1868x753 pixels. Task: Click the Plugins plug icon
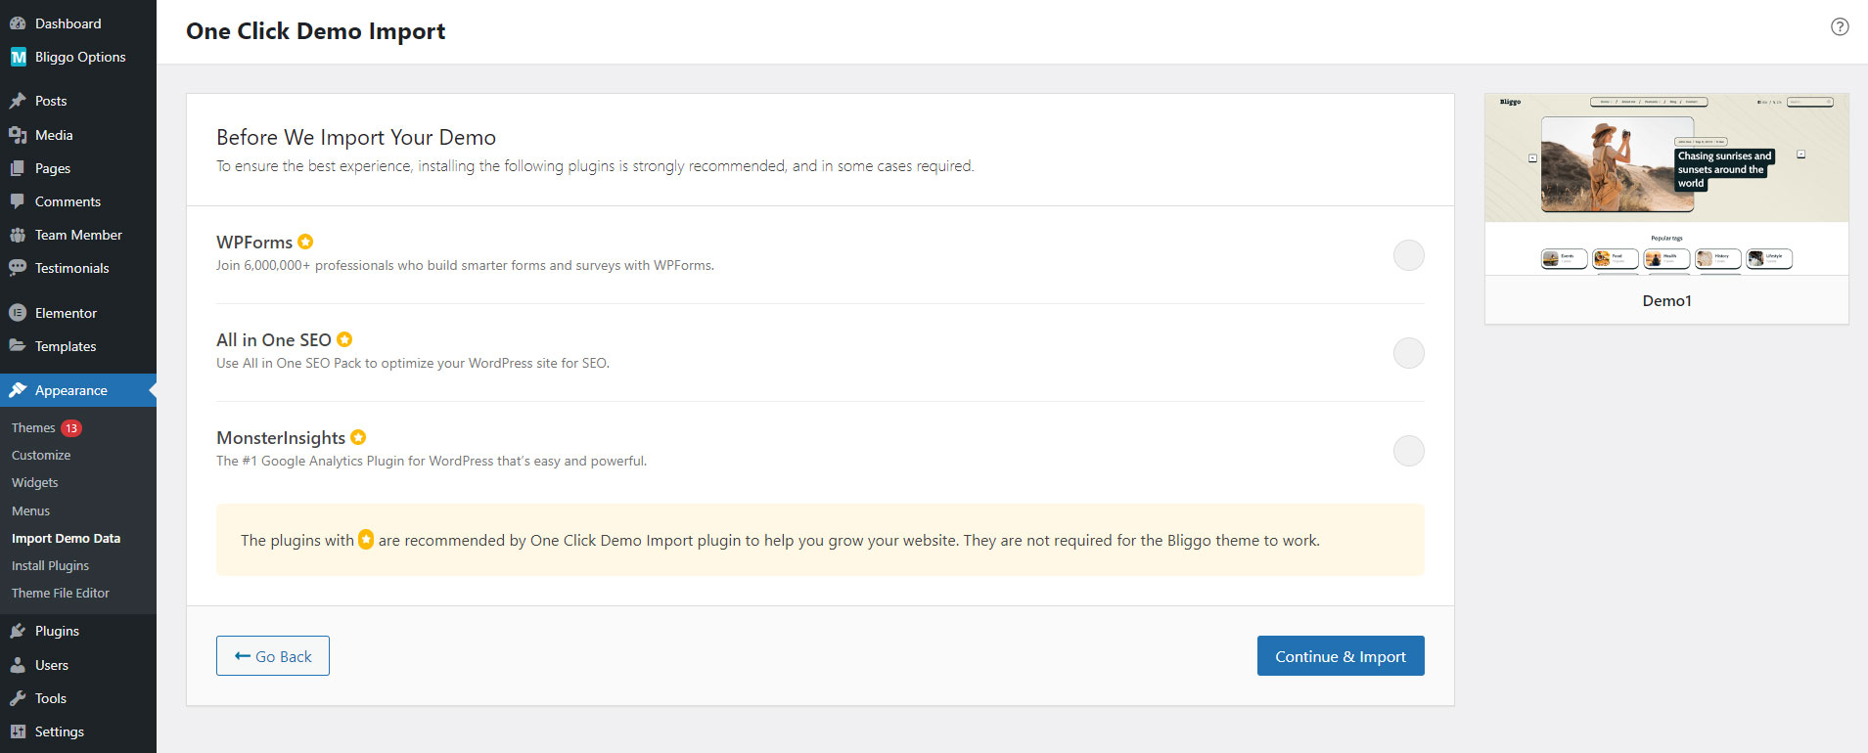pos(18,631)
